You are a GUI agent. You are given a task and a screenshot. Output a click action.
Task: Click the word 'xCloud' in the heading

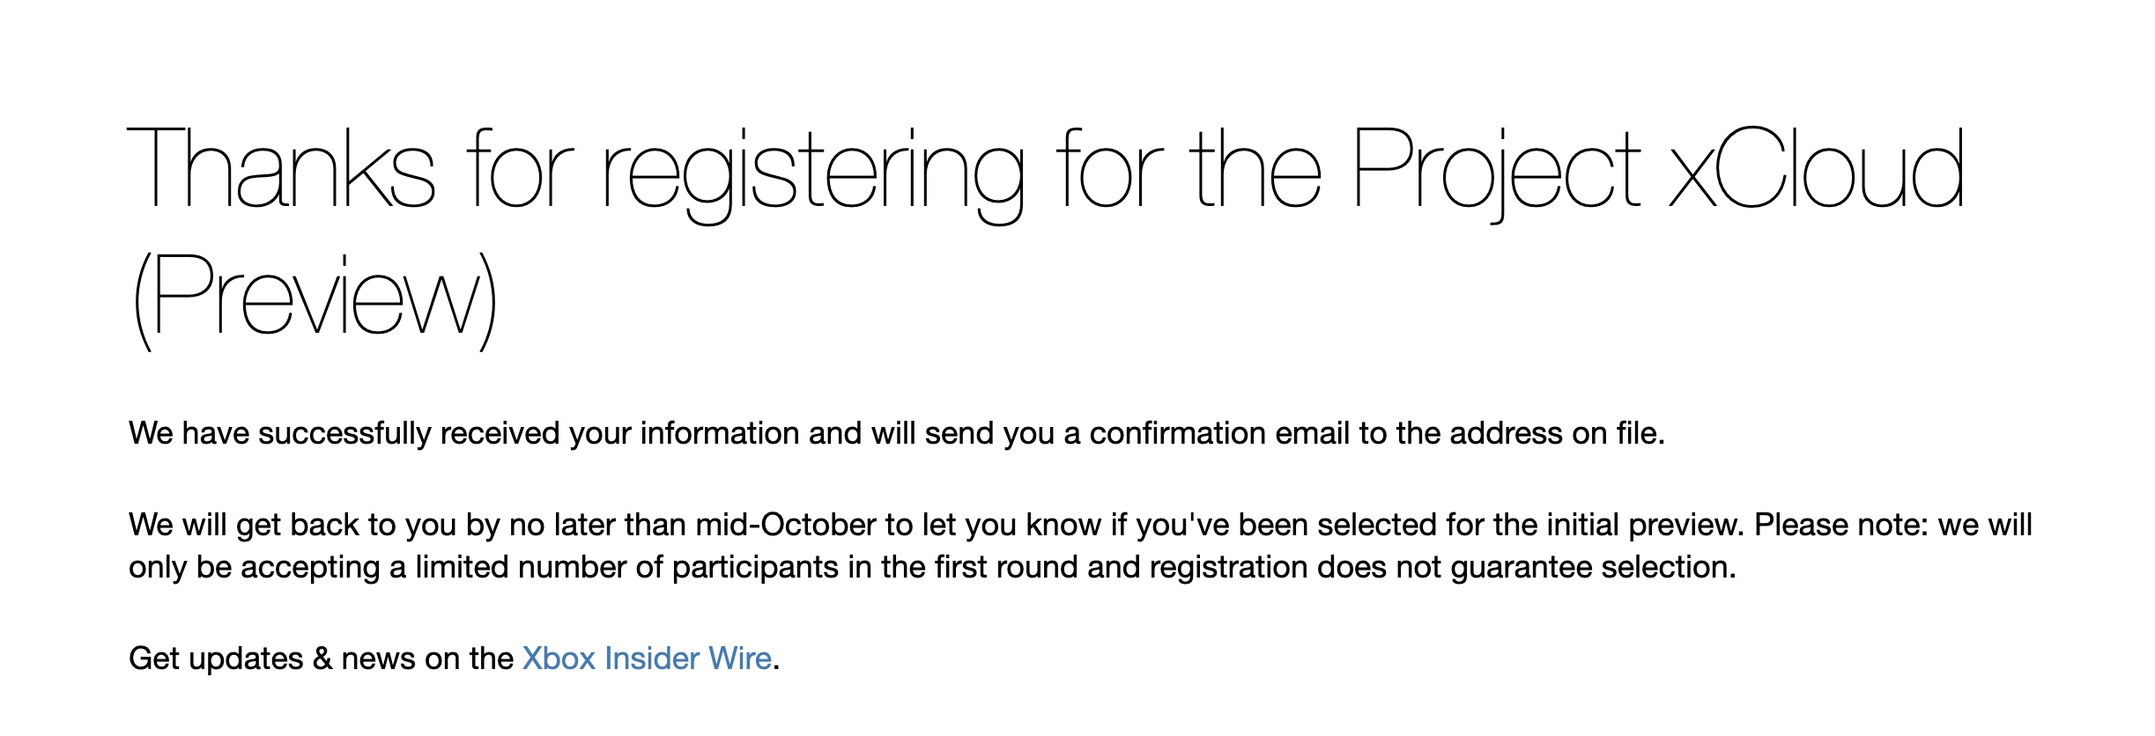(1817, 167)
